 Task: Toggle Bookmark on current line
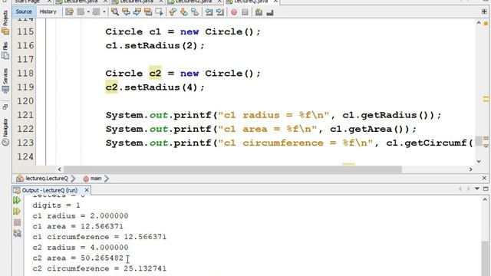195,12
